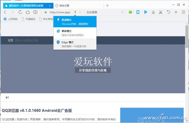189x123 pixels.
Task: Open a new tab with plus button
Action: [107, 6]
